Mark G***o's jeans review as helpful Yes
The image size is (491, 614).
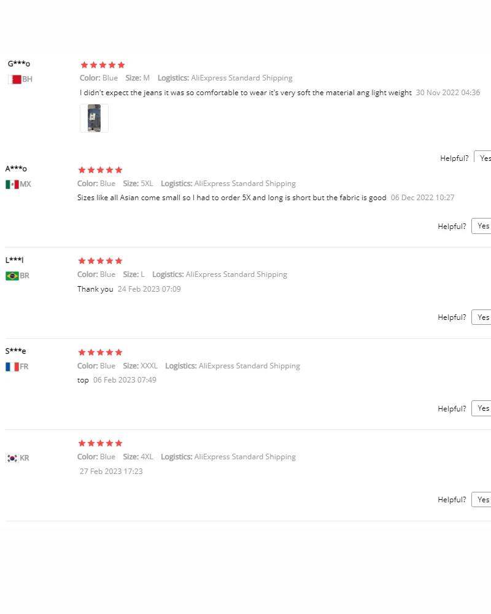click(x=484, y=158)
